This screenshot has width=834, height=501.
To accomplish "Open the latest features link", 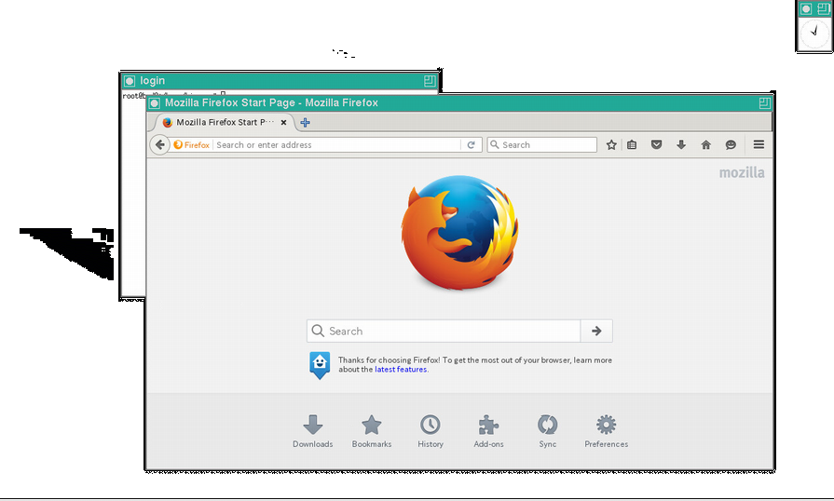I will (401, 370).
